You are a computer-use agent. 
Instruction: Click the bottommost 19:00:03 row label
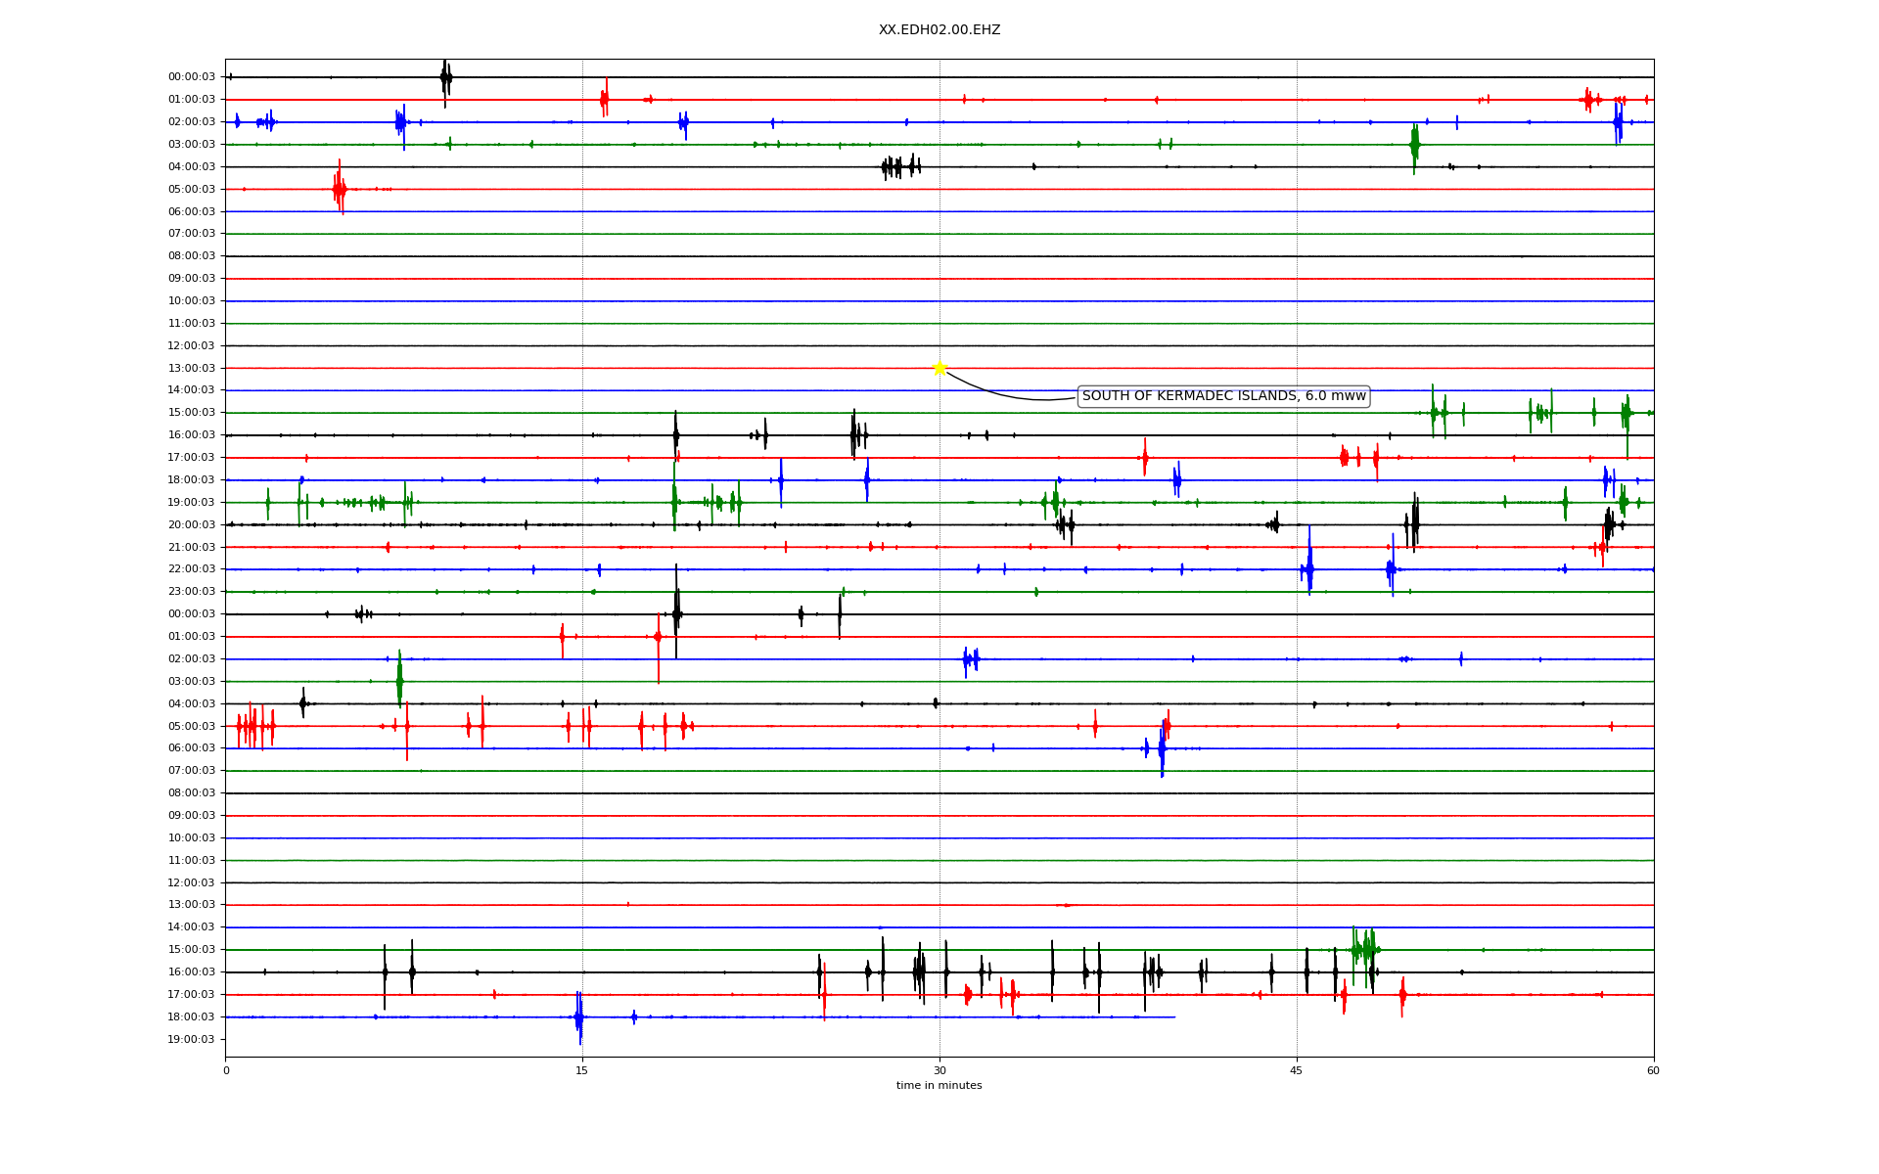click(192, 1040)
